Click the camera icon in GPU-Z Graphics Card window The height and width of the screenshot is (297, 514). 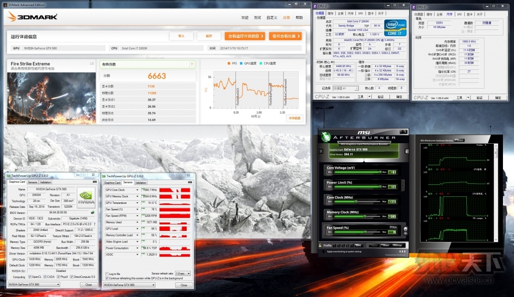point(94,182)
